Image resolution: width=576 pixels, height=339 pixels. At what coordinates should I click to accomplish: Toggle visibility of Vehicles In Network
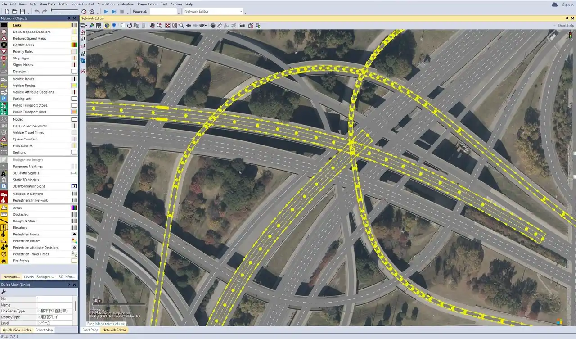pyautogui.click(x=74, y=194)
